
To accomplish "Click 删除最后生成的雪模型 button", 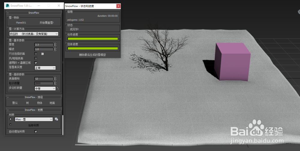I will 93,55.
